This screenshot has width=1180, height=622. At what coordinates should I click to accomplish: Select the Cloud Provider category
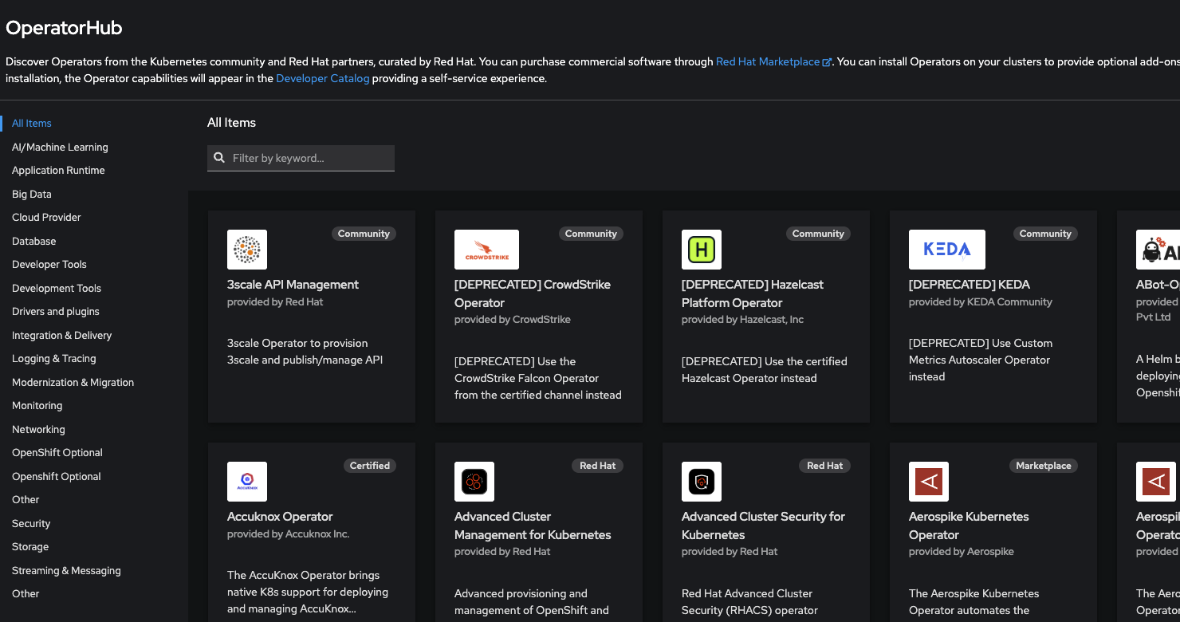pos(46,218)
